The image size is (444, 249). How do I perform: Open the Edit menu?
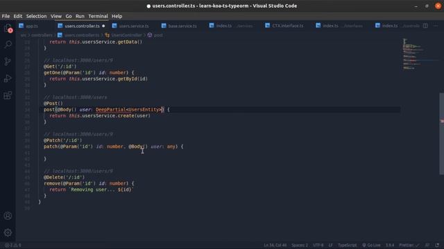point(18,16)
